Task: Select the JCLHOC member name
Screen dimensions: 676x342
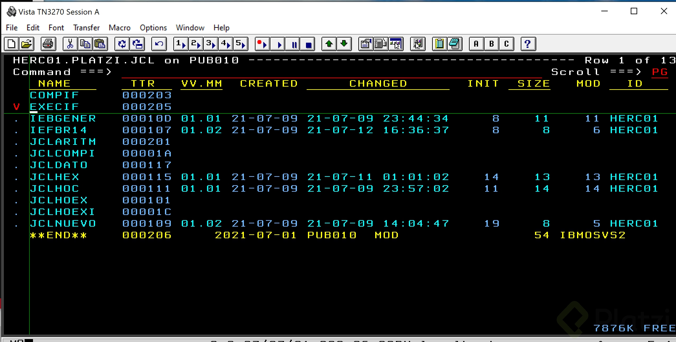Action: click(x=54, y=188)
